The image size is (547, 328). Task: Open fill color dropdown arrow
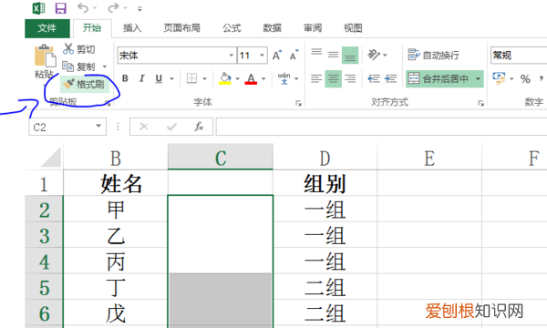coord(238,79)
